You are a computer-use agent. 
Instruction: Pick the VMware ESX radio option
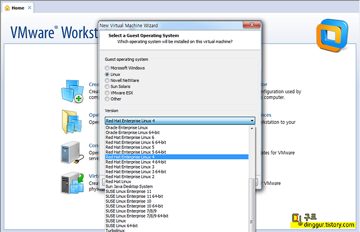coord(107,93)
